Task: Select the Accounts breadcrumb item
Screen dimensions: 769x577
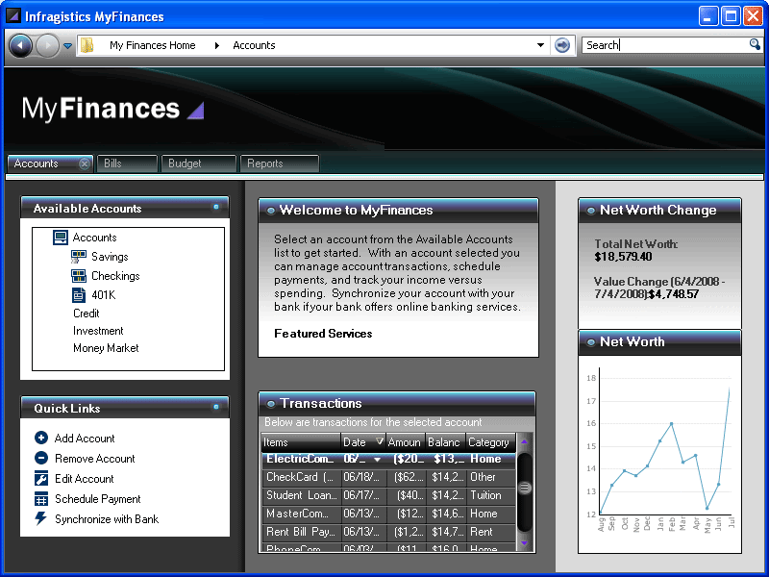Action: [x=254, y=45]
